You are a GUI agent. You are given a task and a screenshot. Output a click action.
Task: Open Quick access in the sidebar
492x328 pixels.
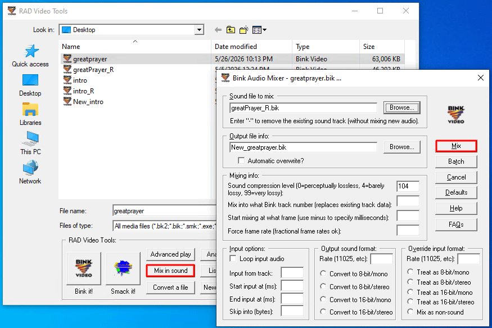tap(30, 56)
